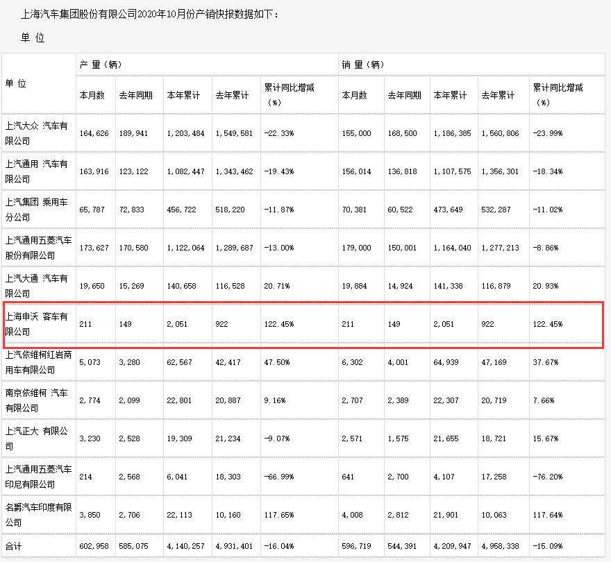Click the -22.33% percentage cell

279,133
